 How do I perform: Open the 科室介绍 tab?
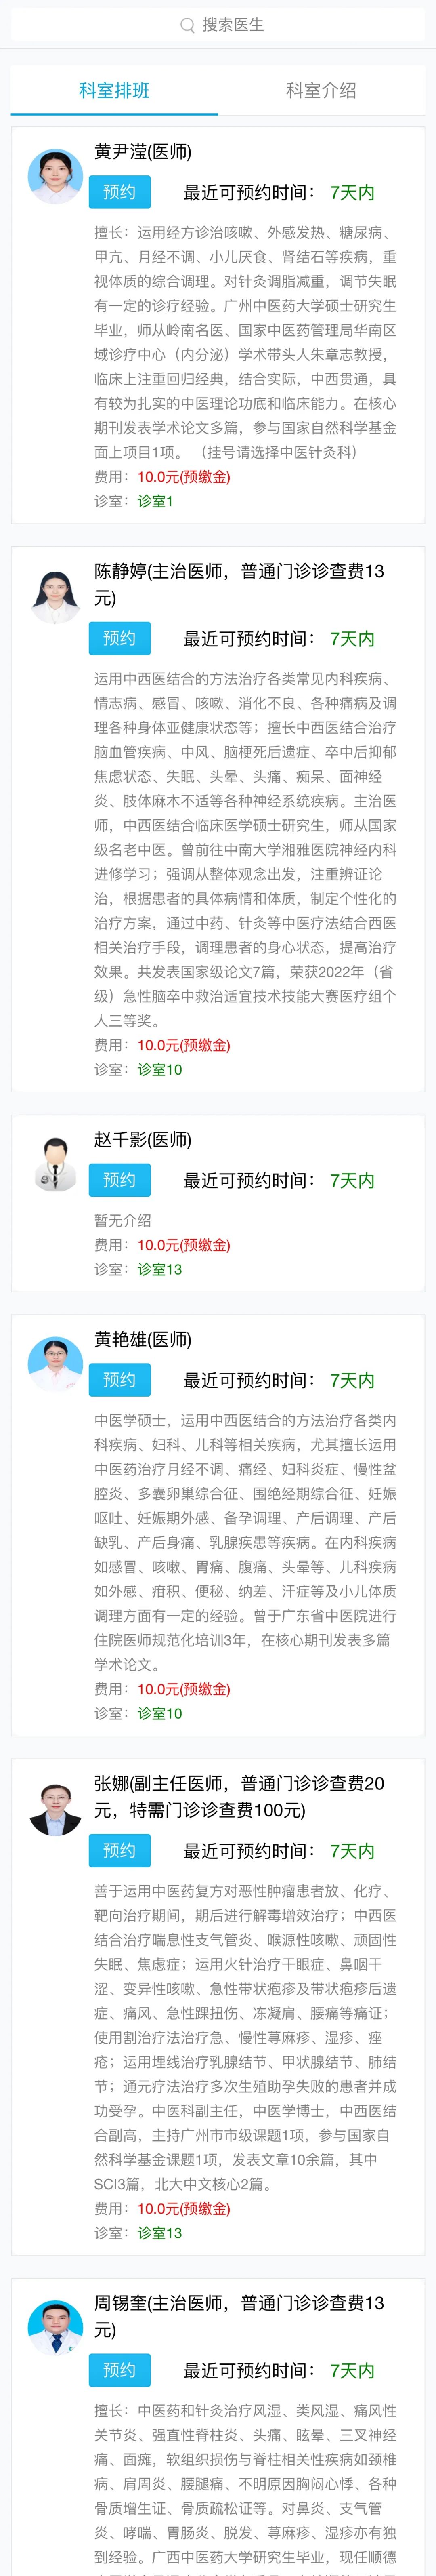321,90
